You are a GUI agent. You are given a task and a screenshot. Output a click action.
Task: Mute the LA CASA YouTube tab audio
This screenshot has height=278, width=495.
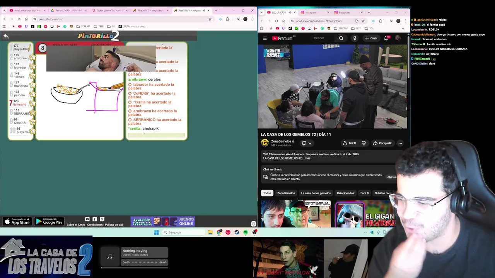tap(290, 12)
